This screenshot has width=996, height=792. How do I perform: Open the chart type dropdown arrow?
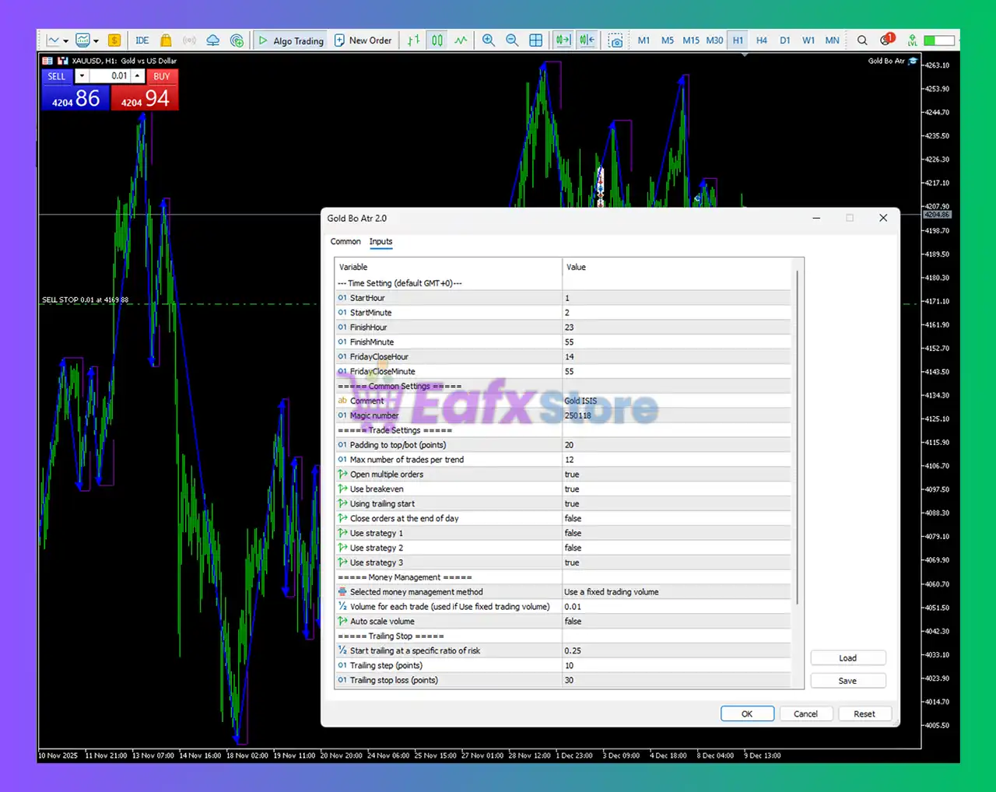tap(66, 41)
